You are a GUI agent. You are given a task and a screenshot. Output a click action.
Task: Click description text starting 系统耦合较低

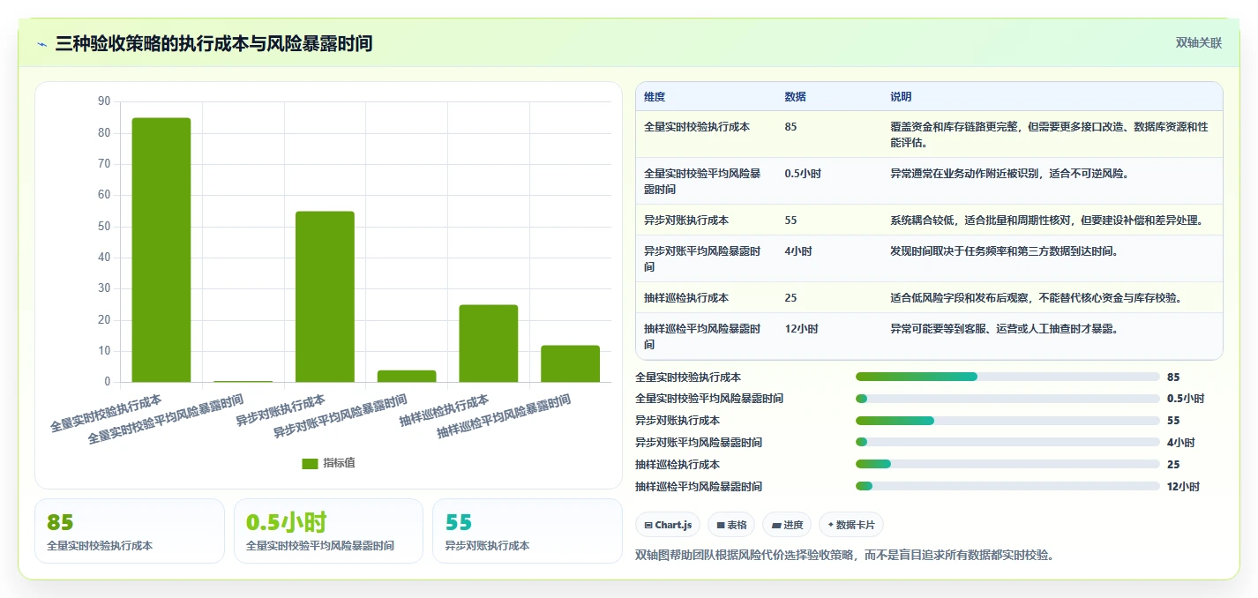tap(1047, 220)
